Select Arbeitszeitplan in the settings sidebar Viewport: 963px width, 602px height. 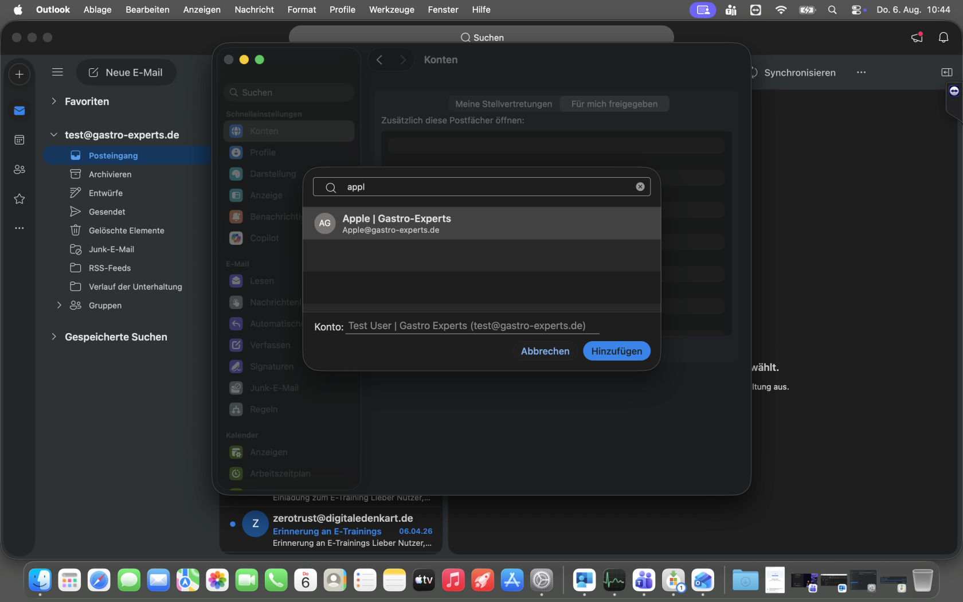(x=289, y=474)
